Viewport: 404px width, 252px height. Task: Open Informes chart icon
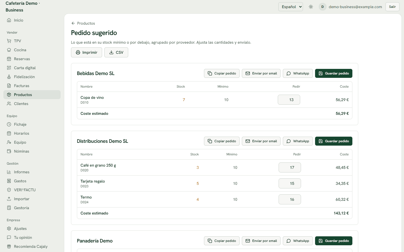pyautogui.click(x=9, y=172)
